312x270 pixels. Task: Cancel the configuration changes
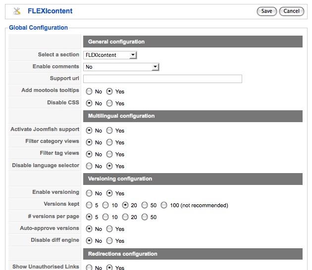coord(291,11)
